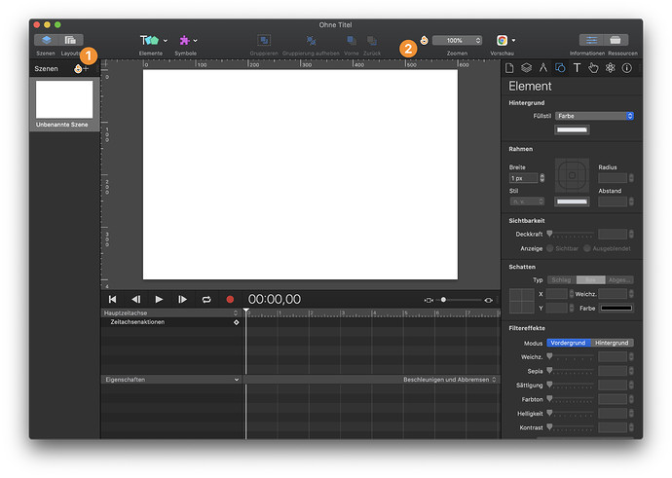This screenshot has width=672, height=478.
Task: Show the Scene layers inspector icon
Action: [x=526, y=68]
